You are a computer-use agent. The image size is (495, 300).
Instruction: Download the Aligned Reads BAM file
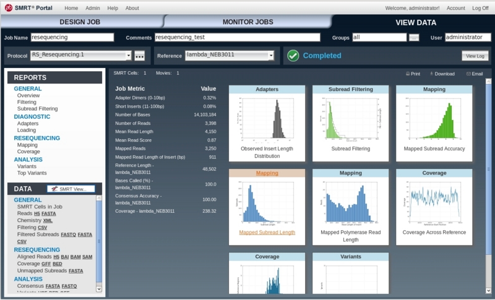[75, 257]
